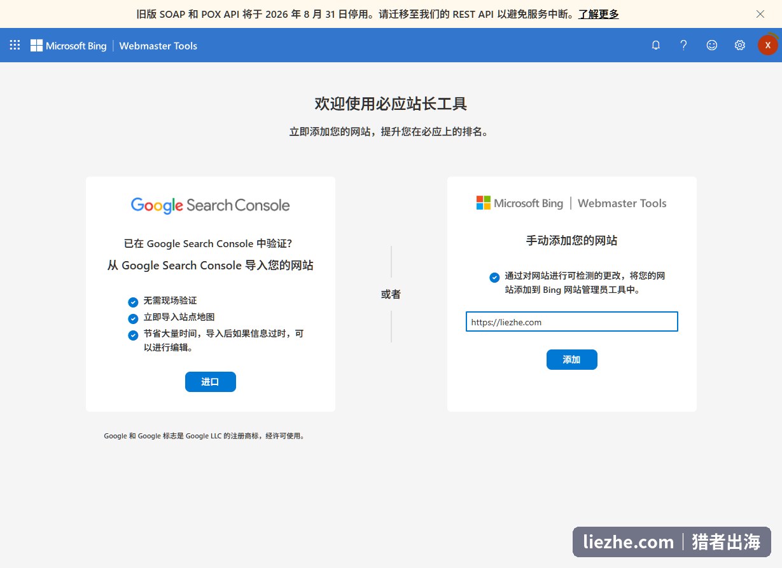Click the 或者 separator label
This screenshot has width=782, height=568.
tap(391, 294)
